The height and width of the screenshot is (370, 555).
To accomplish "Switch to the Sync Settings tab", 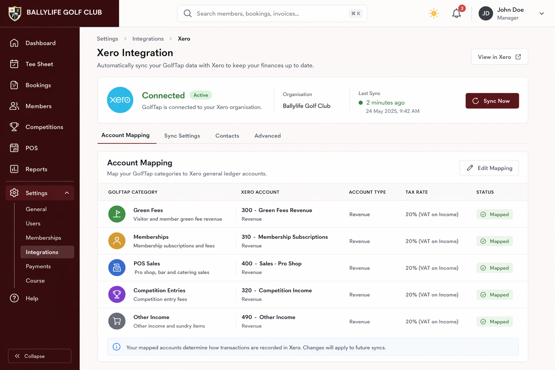I will [182, 135].
